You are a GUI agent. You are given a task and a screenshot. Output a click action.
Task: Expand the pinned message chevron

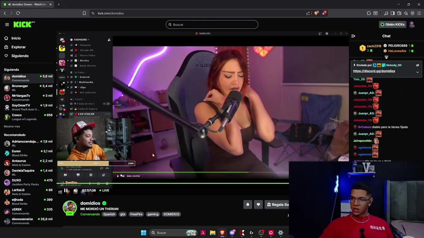417,72
